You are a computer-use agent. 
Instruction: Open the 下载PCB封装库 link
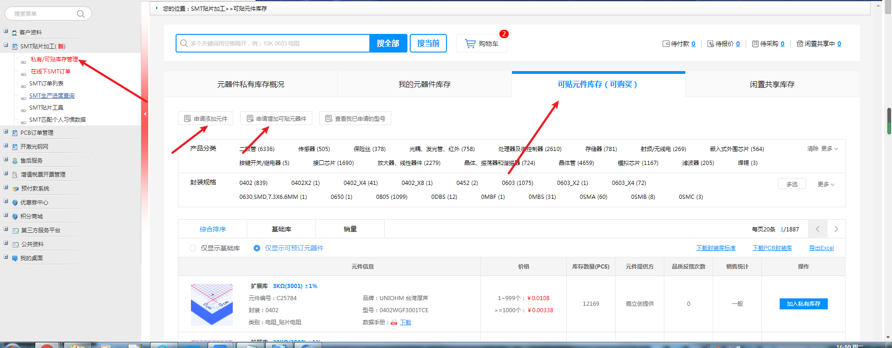pos(772,248)
